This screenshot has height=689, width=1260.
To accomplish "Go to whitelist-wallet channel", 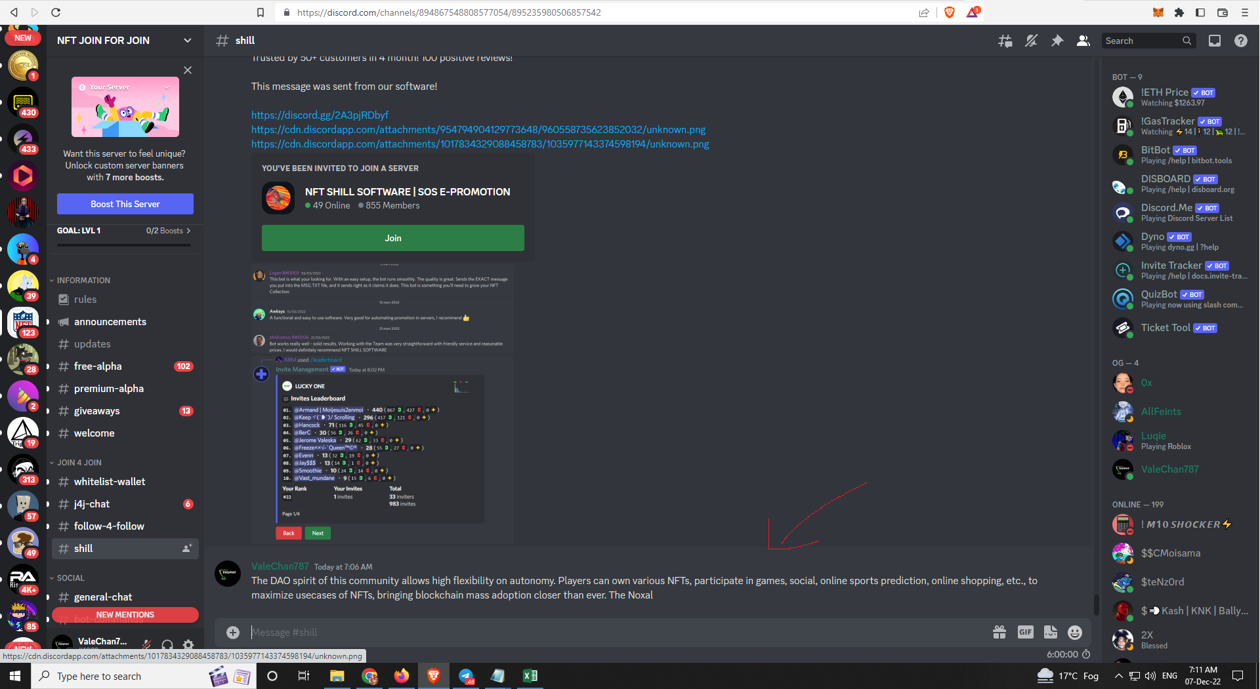I will pyautogui.click(x=125, y=482).
